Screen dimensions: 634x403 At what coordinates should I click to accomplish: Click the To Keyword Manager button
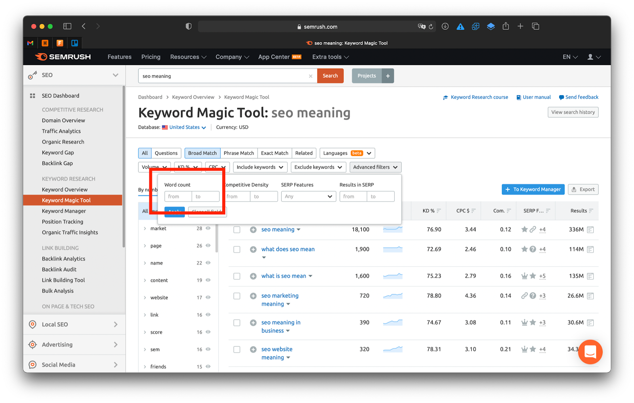[533, 189]
